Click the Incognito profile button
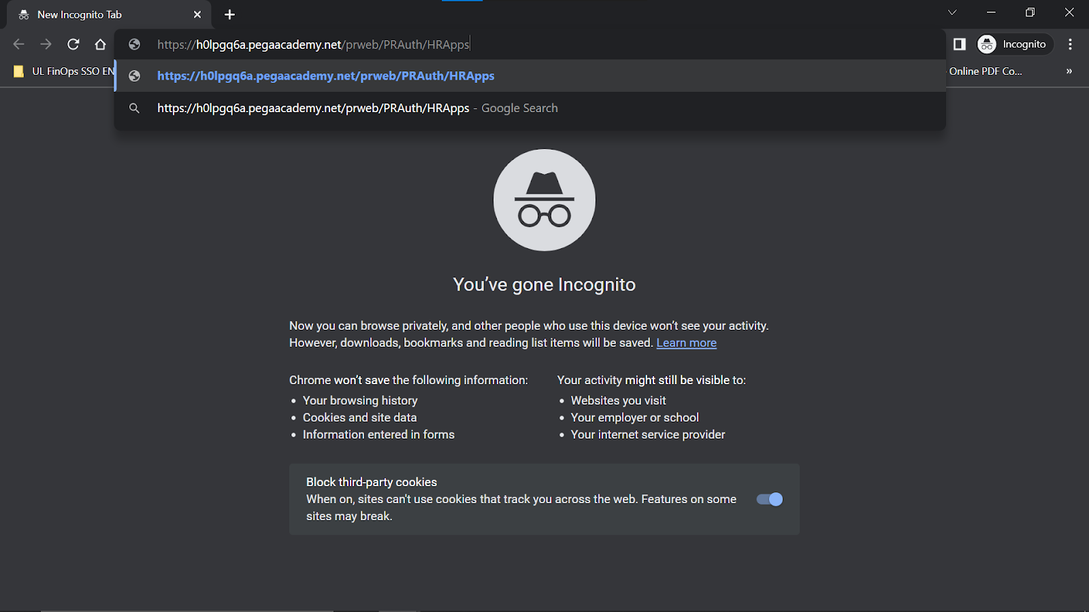 [x=1015, y=44]
